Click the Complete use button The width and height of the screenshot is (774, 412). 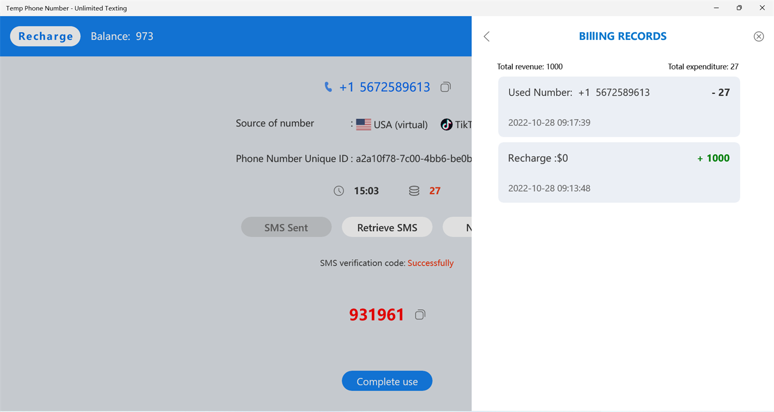(x=387, y=381)
